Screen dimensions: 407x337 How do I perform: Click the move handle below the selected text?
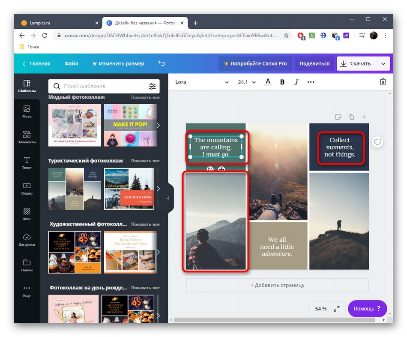coord(221,169)
